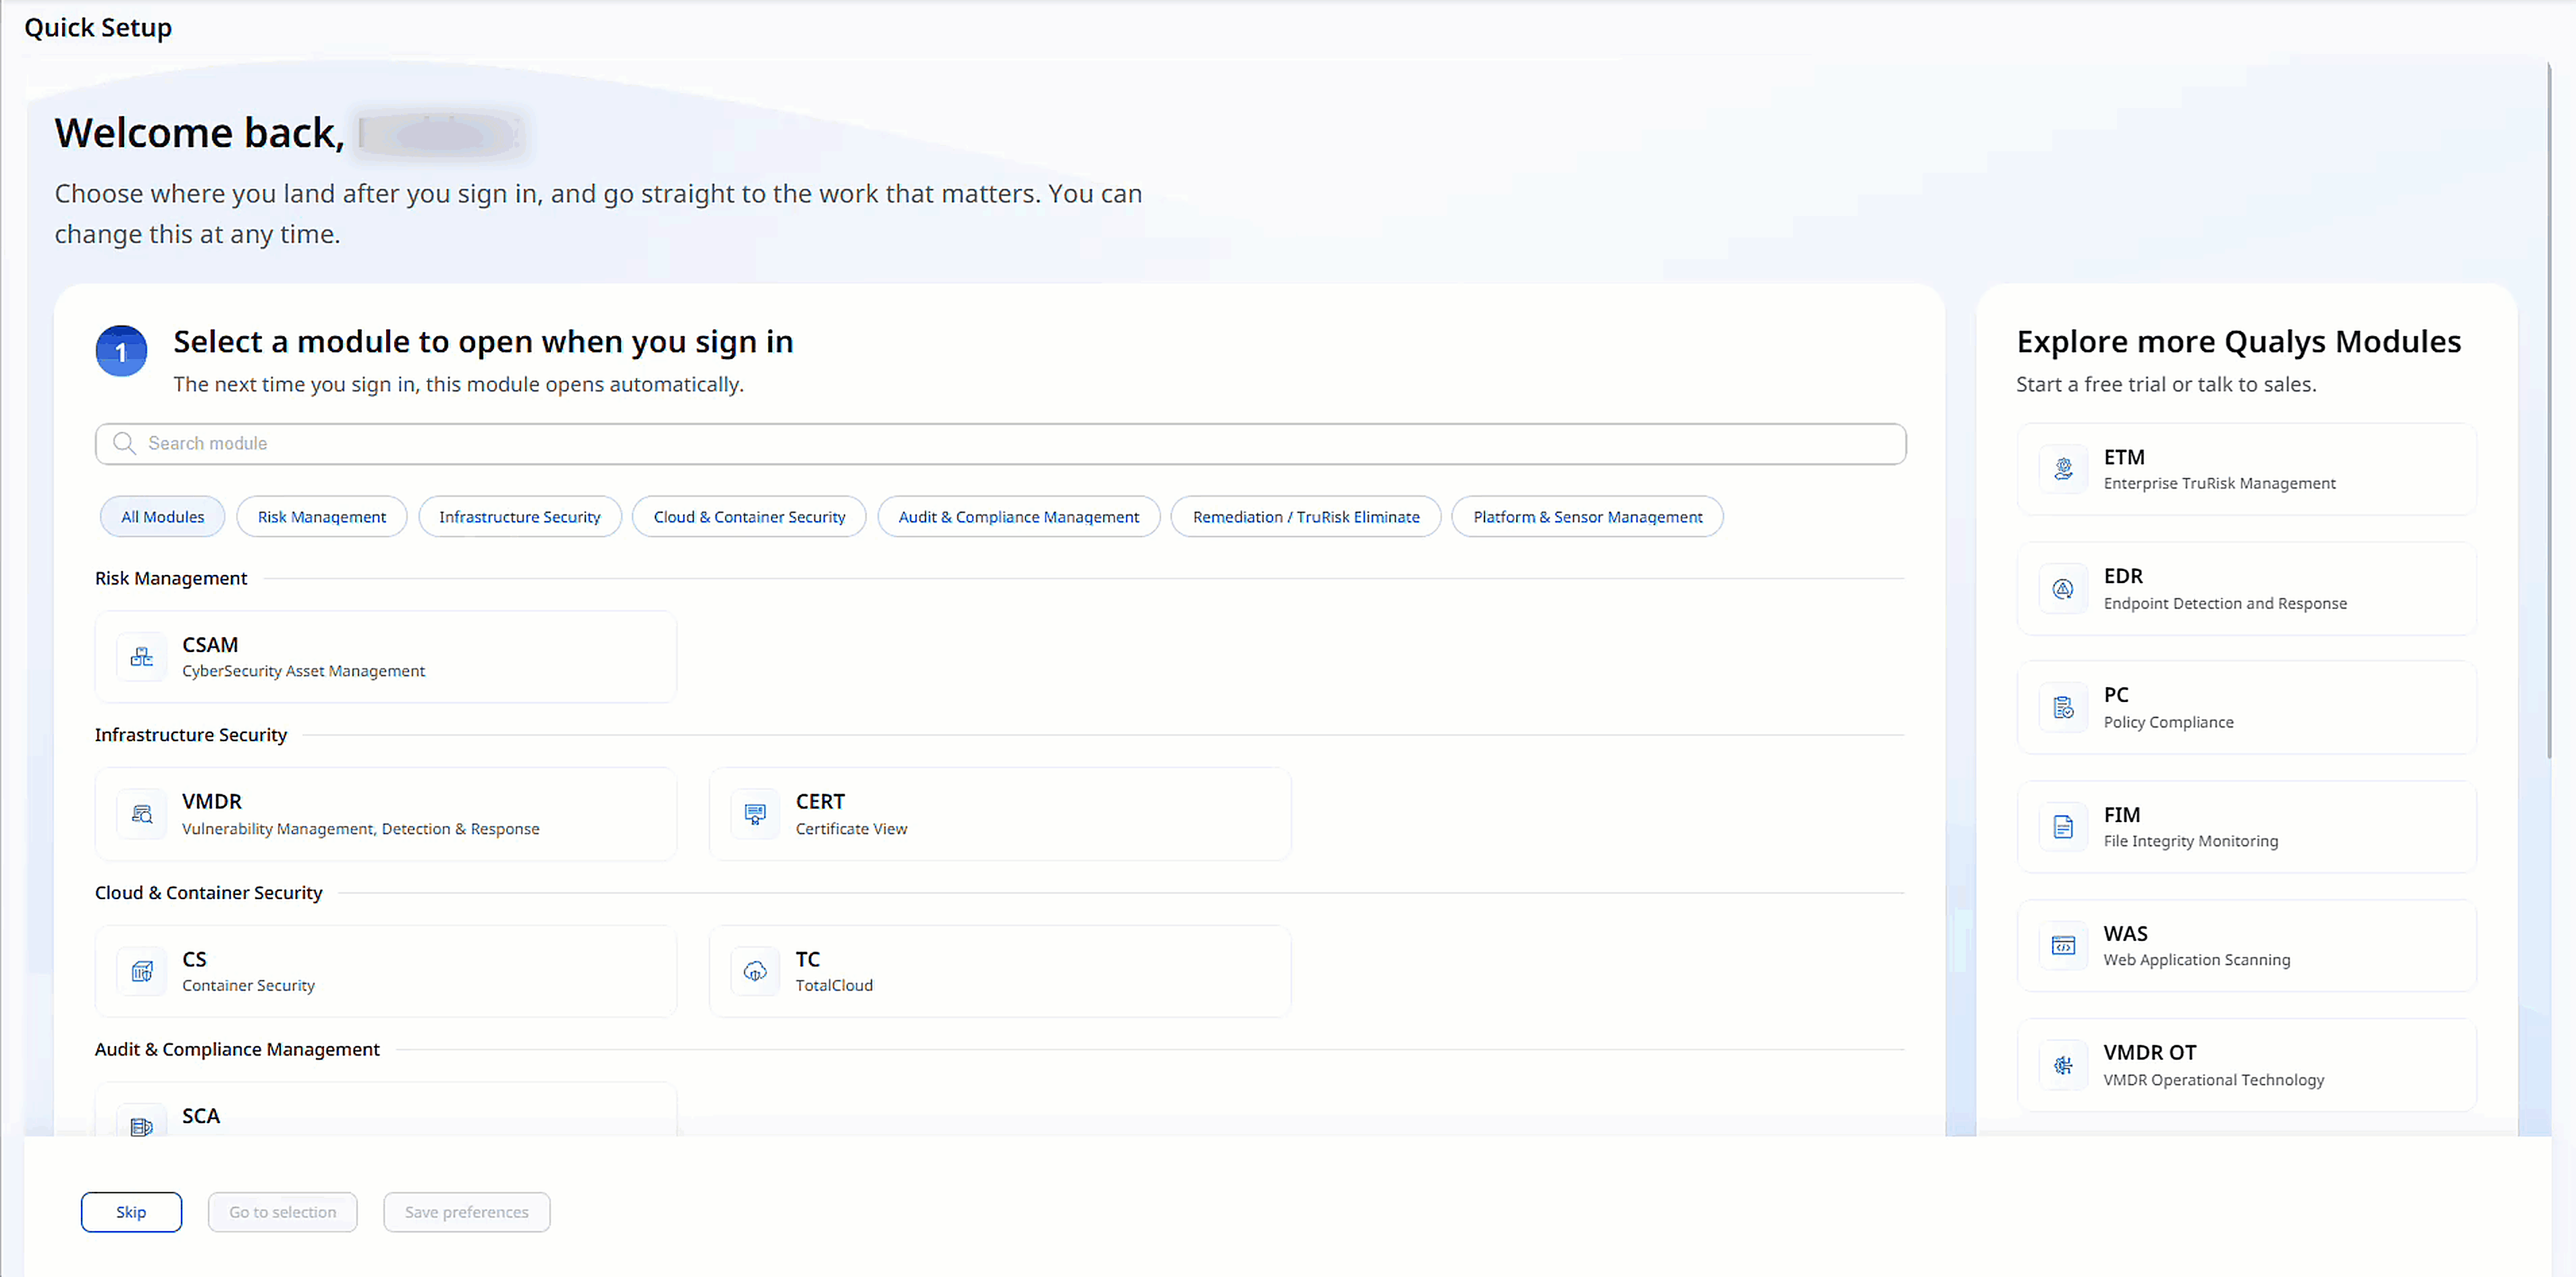Viewport: 2576px width, 1277px height.
Task: Focus the Search module field
Action: (1001, 444)
